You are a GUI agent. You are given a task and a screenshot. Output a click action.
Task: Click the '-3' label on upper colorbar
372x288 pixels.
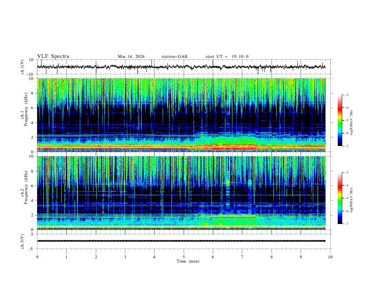346,95
